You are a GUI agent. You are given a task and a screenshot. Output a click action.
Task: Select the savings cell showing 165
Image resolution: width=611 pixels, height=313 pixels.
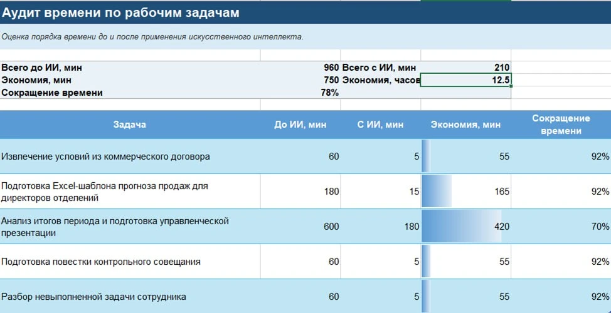[466, 192]
